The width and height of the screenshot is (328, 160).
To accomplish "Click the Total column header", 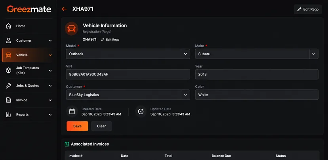I will pyautogui.click(x=168, y=156).
